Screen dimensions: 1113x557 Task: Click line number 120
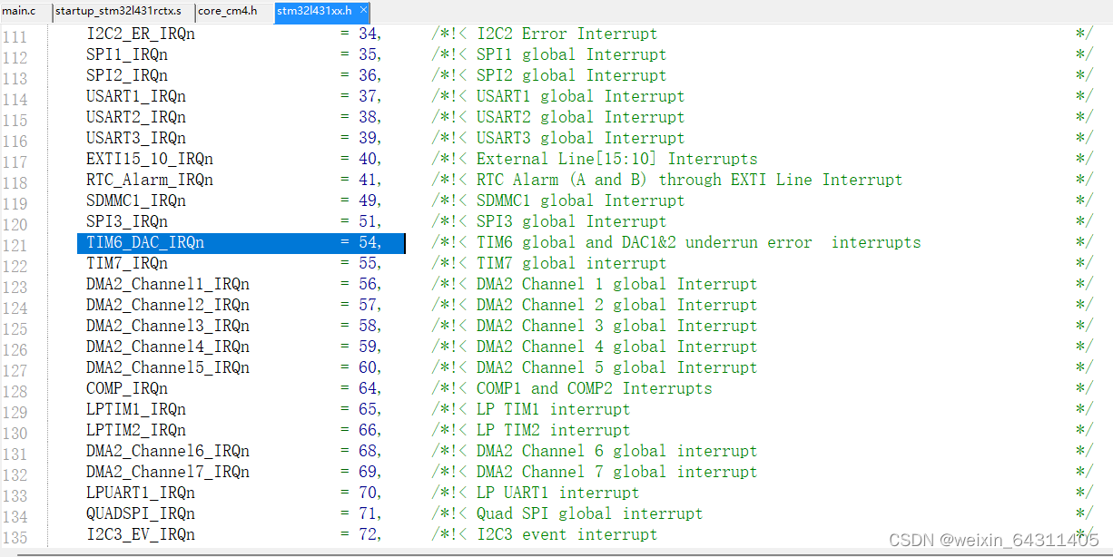pos(16,220)
